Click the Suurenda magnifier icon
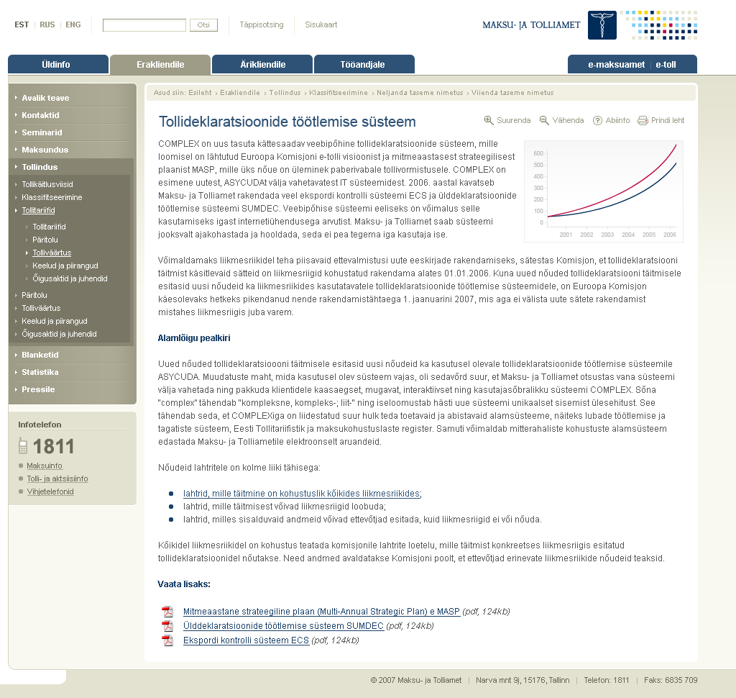Screen dimensions: 736x698 (x=489, y=121)
